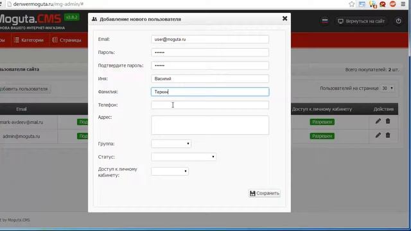Click Разрешен badge for admin@moguta.ru
The width and height of the screenshot is (411, 231).
click(322, 136)
